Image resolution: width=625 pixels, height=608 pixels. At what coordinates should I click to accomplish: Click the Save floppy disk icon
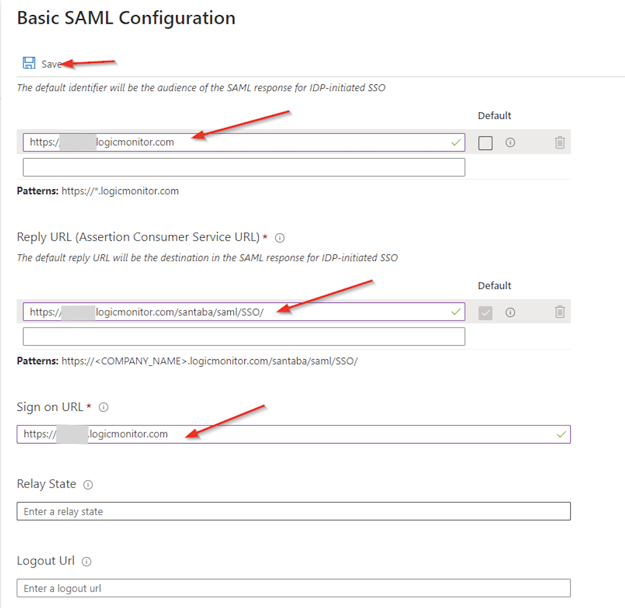click(30, 62)
